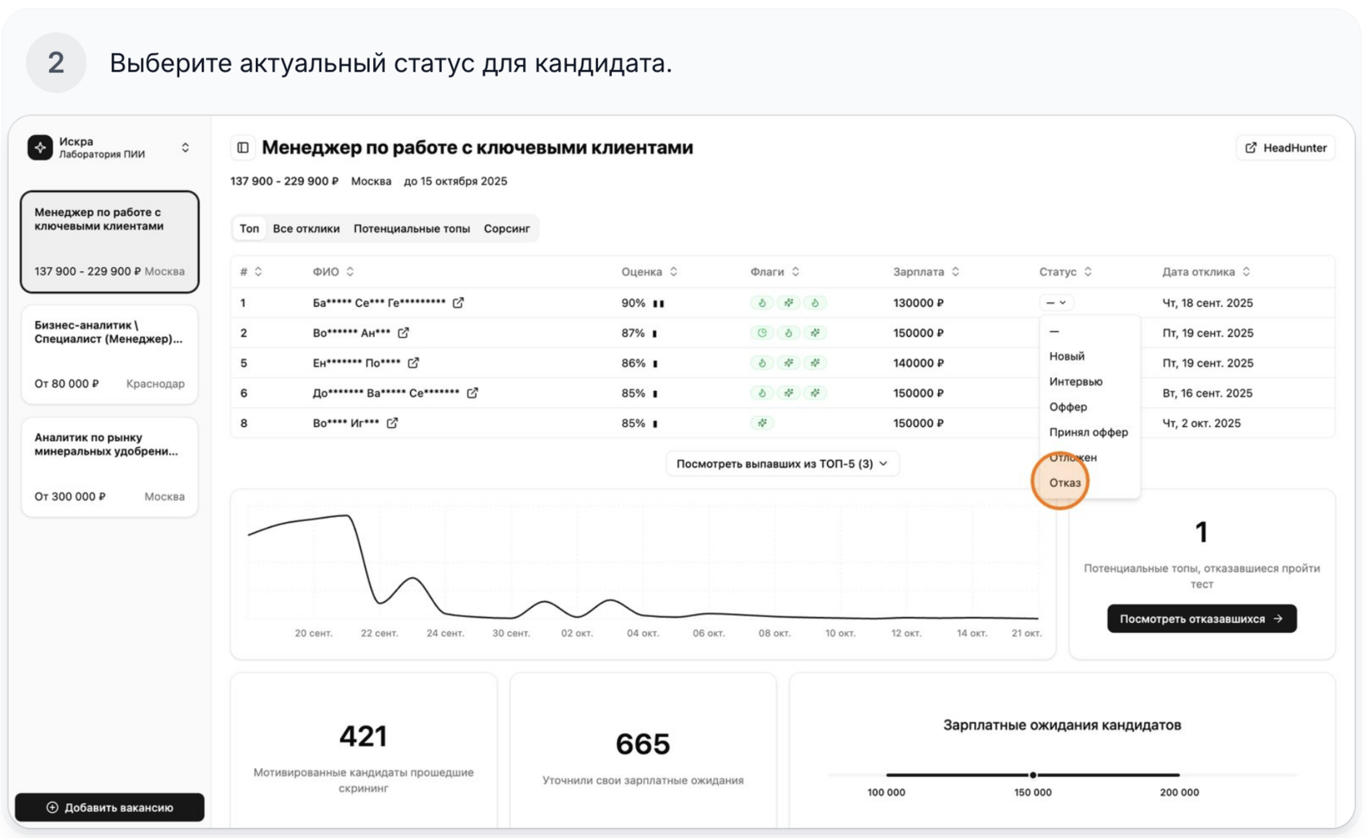Click the candidate name Во**** Иг***
The image size is (1369, 838).
346,423
